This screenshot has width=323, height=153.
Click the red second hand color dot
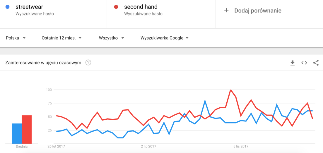[116, 7]
